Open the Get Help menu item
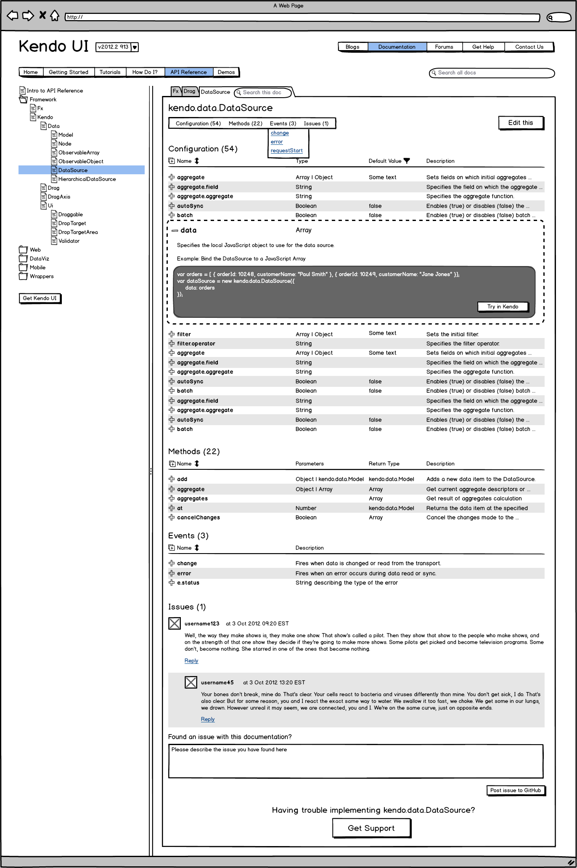577x868 pixels. coord(483,47)
